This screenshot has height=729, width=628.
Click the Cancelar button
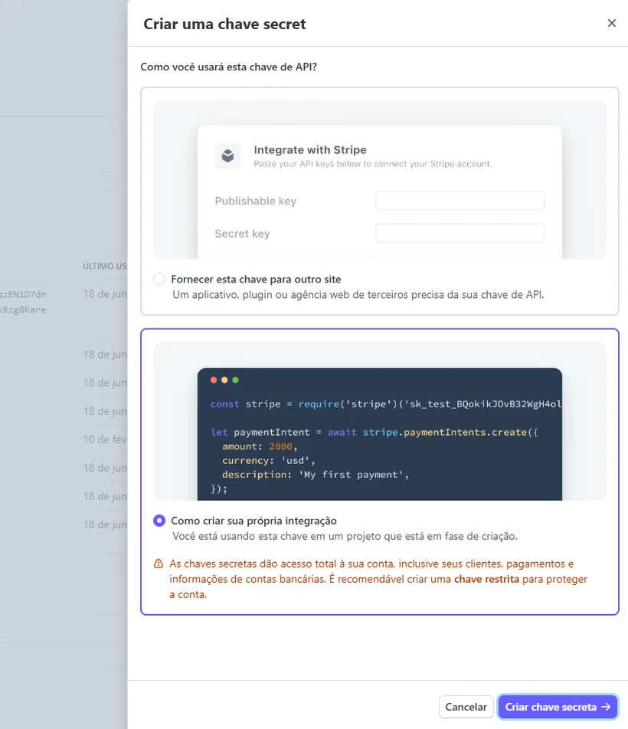(466, 707)
